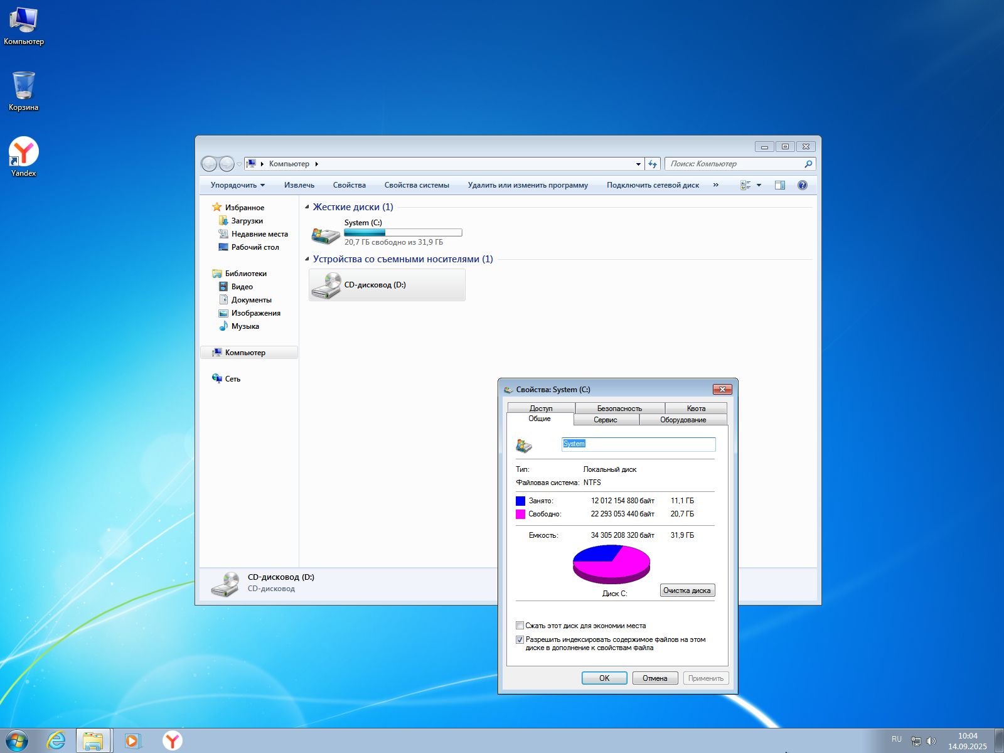Screen dimensions: 1004x753
Task: Click the drive name field containing System
Action: tap(638, 444)
